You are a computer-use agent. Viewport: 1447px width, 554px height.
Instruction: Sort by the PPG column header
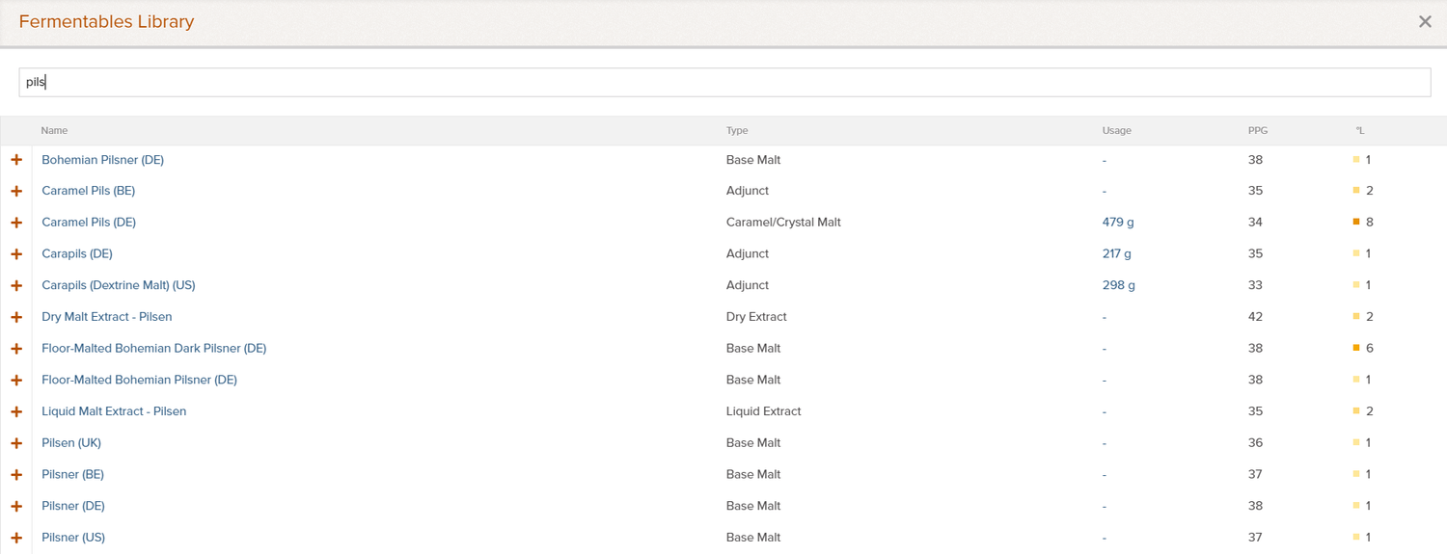coord(1257,130)
